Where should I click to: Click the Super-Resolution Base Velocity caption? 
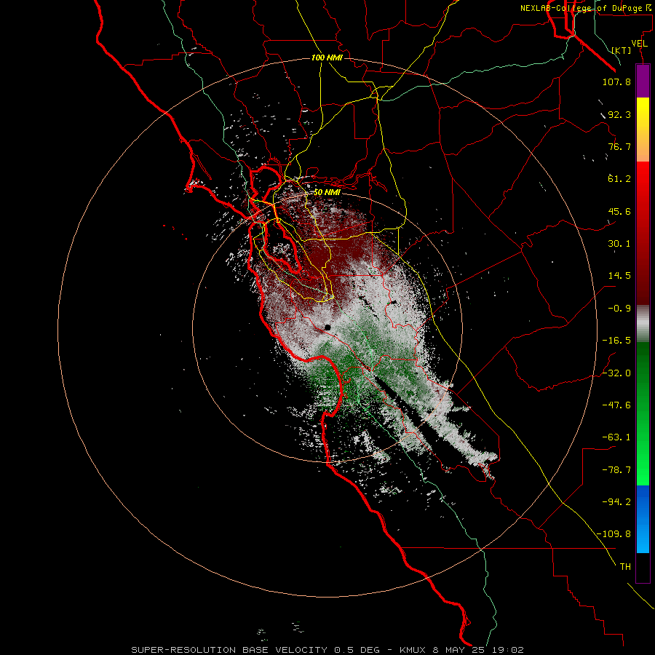coord(327,650)
